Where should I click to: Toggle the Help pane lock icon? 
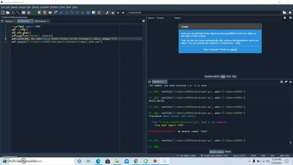click(285, 17)
